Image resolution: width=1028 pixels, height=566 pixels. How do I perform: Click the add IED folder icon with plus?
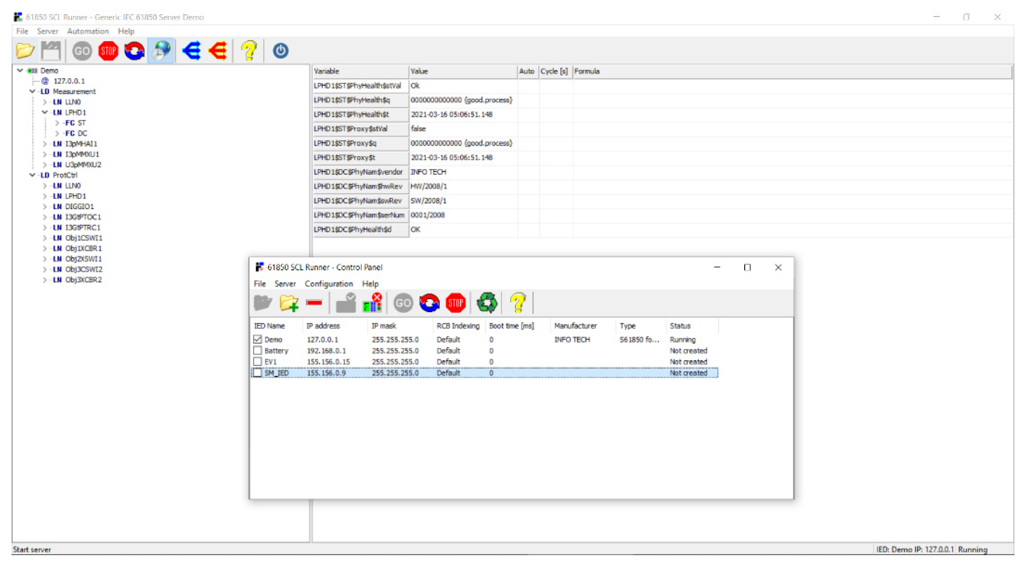click(289, 303)
